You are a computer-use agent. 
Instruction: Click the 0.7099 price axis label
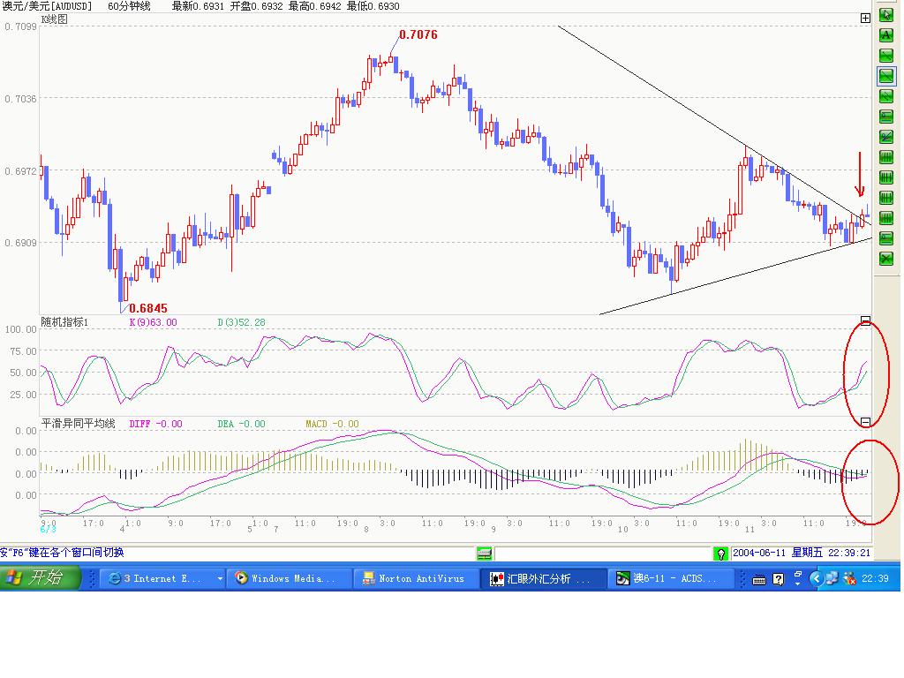click(x=20, y=26)
